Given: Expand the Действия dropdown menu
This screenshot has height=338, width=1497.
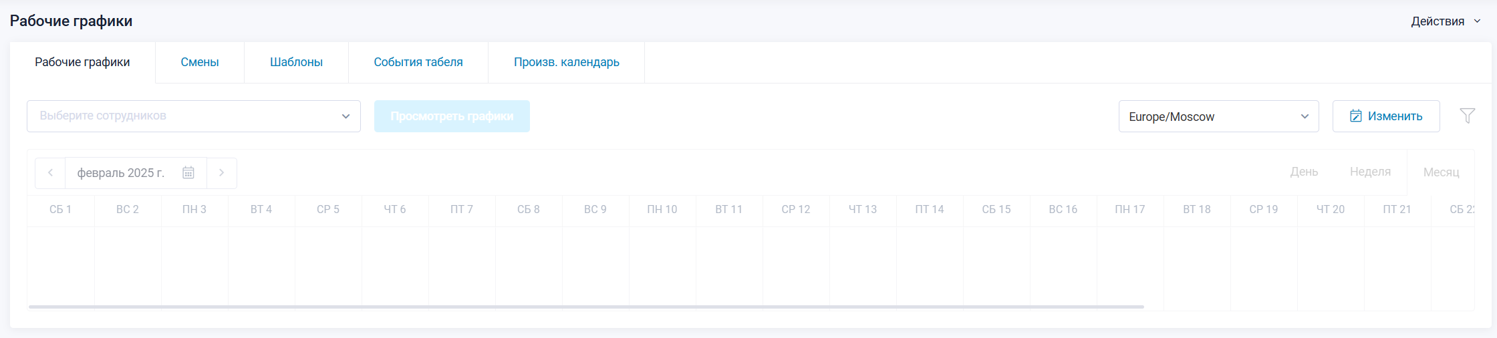Looking at the screenshot, I should [1446, 21].
